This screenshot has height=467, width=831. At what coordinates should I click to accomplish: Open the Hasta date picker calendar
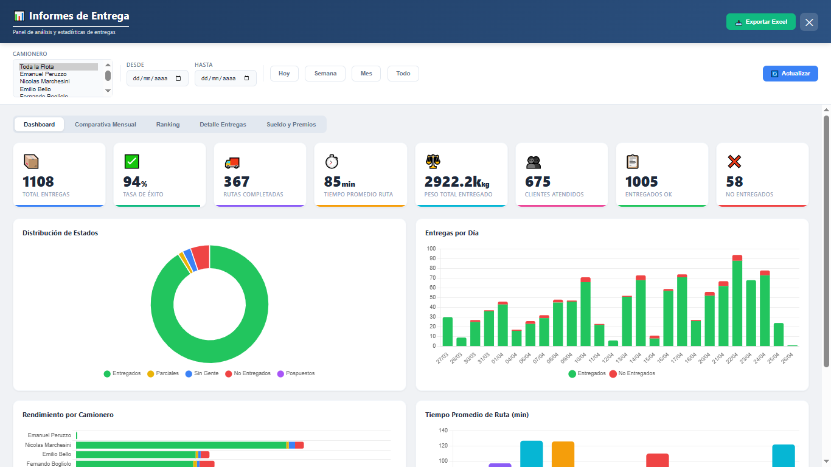tap(246, 78)
